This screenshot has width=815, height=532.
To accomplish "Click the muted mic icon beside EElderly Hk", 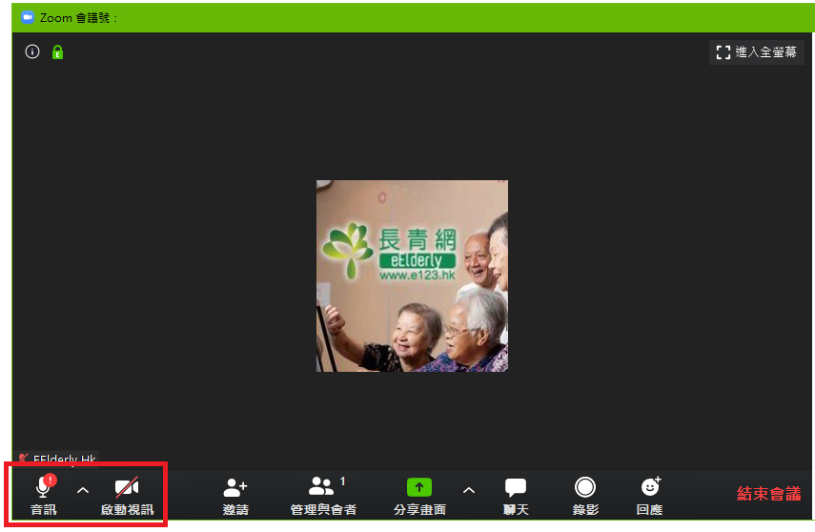I will [23, 460].
